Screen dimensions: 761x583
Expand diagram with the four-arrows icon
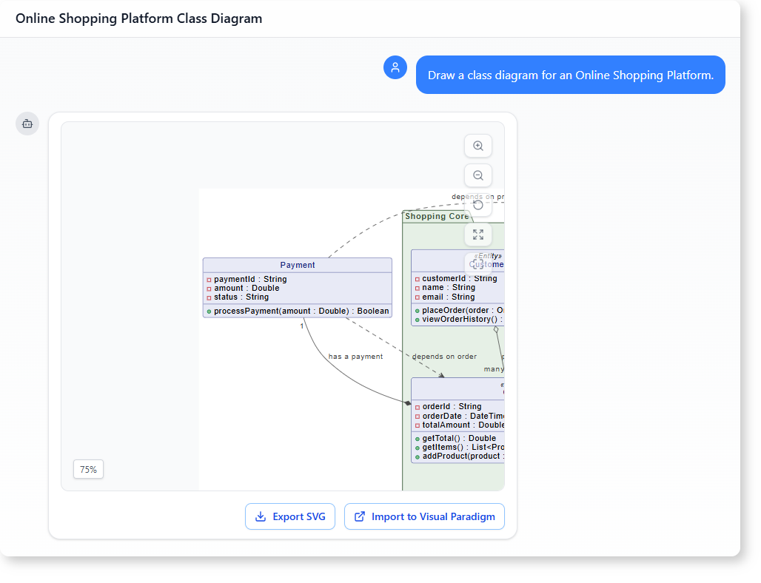point(477,235)
